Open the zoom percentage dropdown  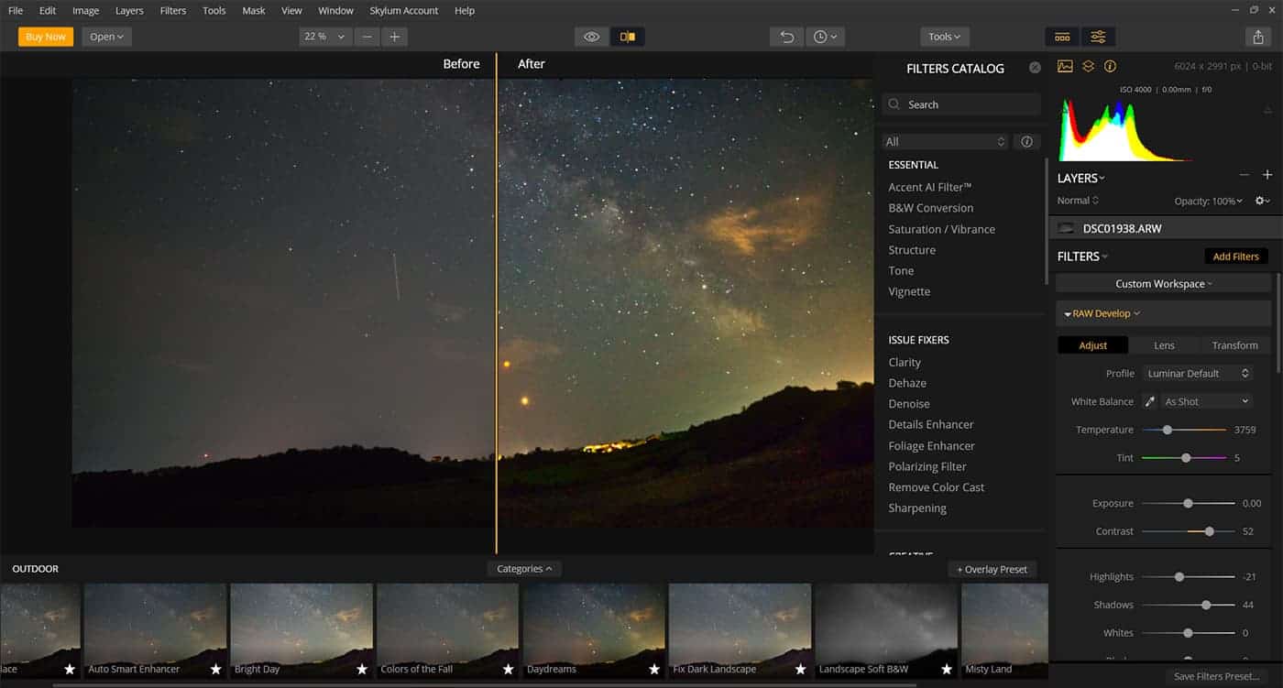[x=325, y=37]
